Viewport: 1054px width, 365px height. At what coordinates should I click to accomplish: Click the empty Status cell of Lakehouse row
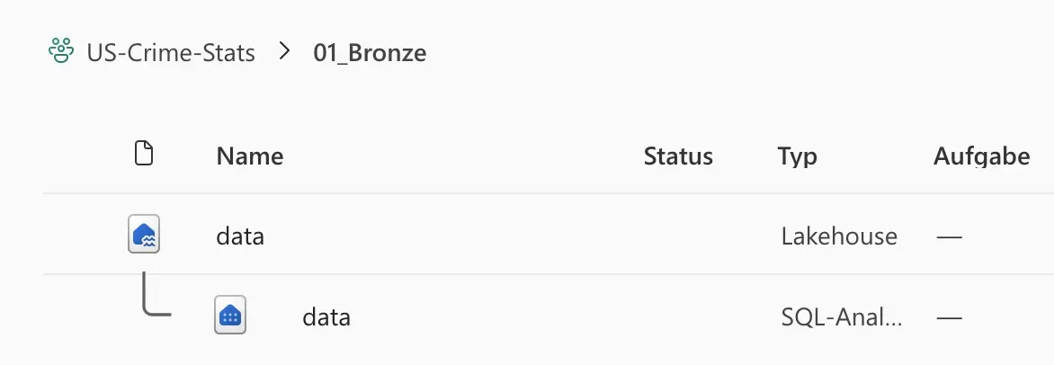pyautogui.click(x=678, y=236)
